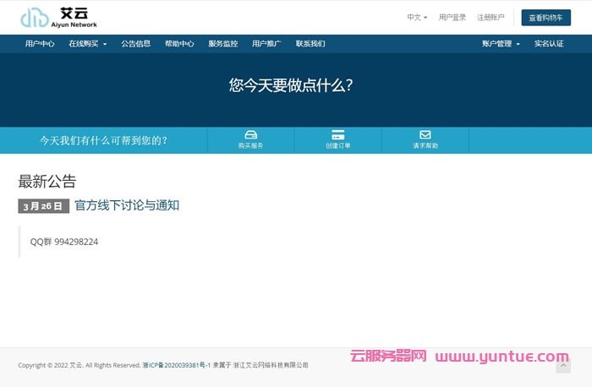Click the 创建订单 credit card icon
This screenshot has height=387, width=592.
(338, 135)
